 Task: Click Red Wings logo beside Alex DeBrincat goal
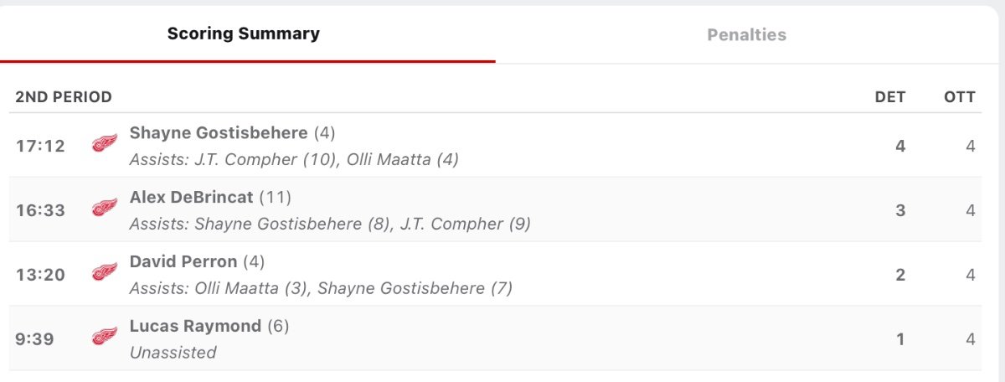[105, 209]
